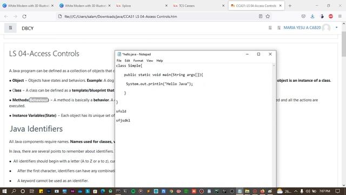Click the browser page vertical scrollbar thumb
The width and height of the screenshot is (346, 195).
[344, 44]
